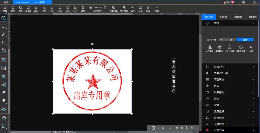Switch to the 添加对象 tab

coord(223,17)
